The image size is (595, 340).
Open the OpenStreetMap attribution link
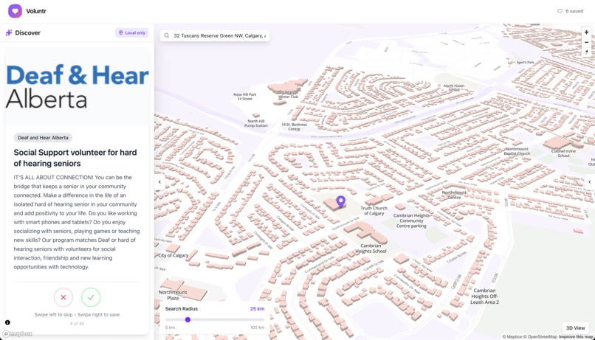click(x=540, y=336)
